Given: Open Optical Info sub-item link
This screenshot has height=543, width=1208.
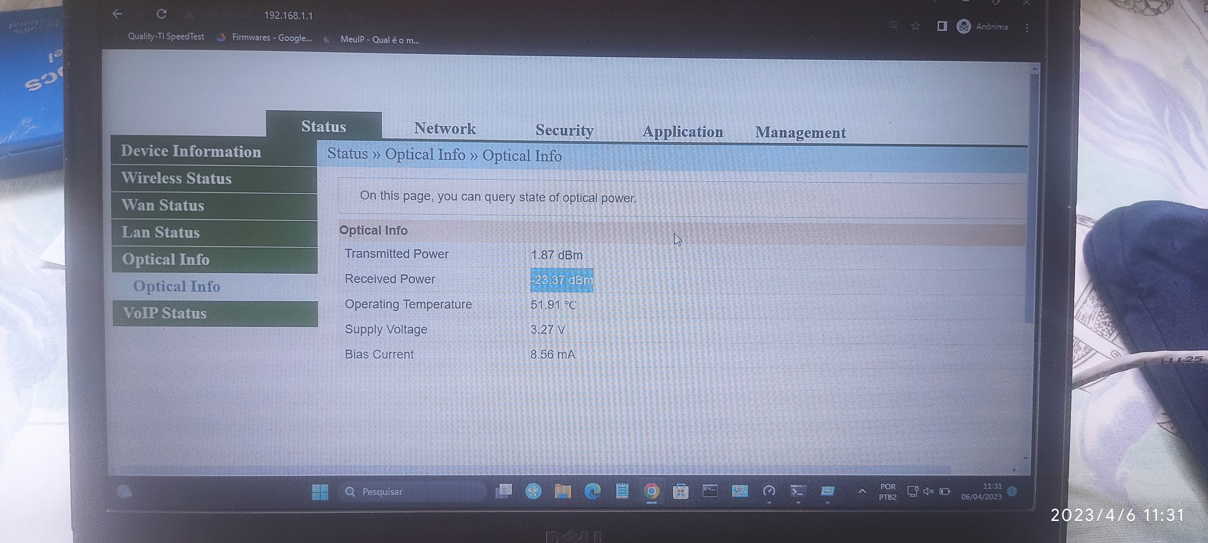Looking at the screenshot, I should tap(176, 286).
